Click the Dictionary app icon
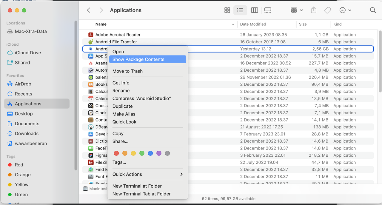 click(x=91, y=141)
